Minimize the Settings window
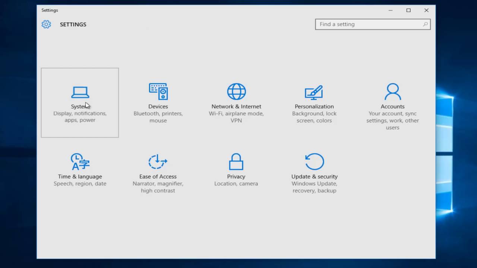This screenshot has height=268, width=477. click(x=391, y=10)
